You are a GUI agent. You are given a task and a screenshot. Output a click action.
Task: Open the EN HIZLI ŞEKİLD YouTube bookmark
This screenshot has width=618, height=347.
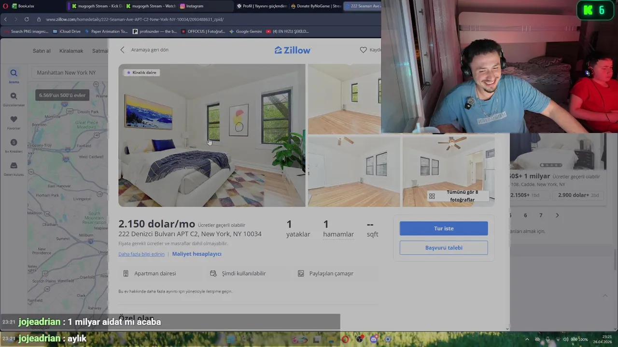pos(287,31)
